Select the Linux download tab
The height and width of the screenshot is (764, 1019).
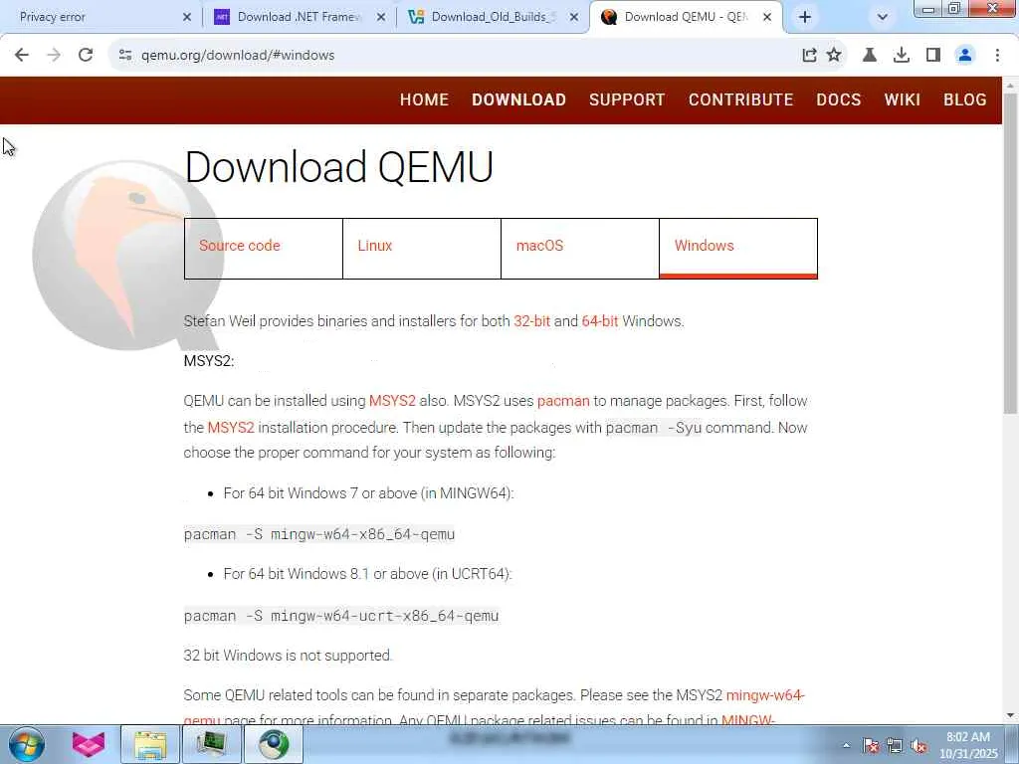click(x=422, y=249)
